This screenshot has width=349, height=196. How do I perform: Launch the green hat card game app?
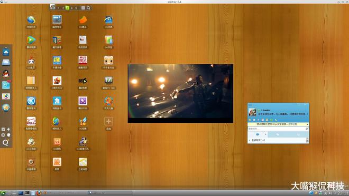(31, 142)
